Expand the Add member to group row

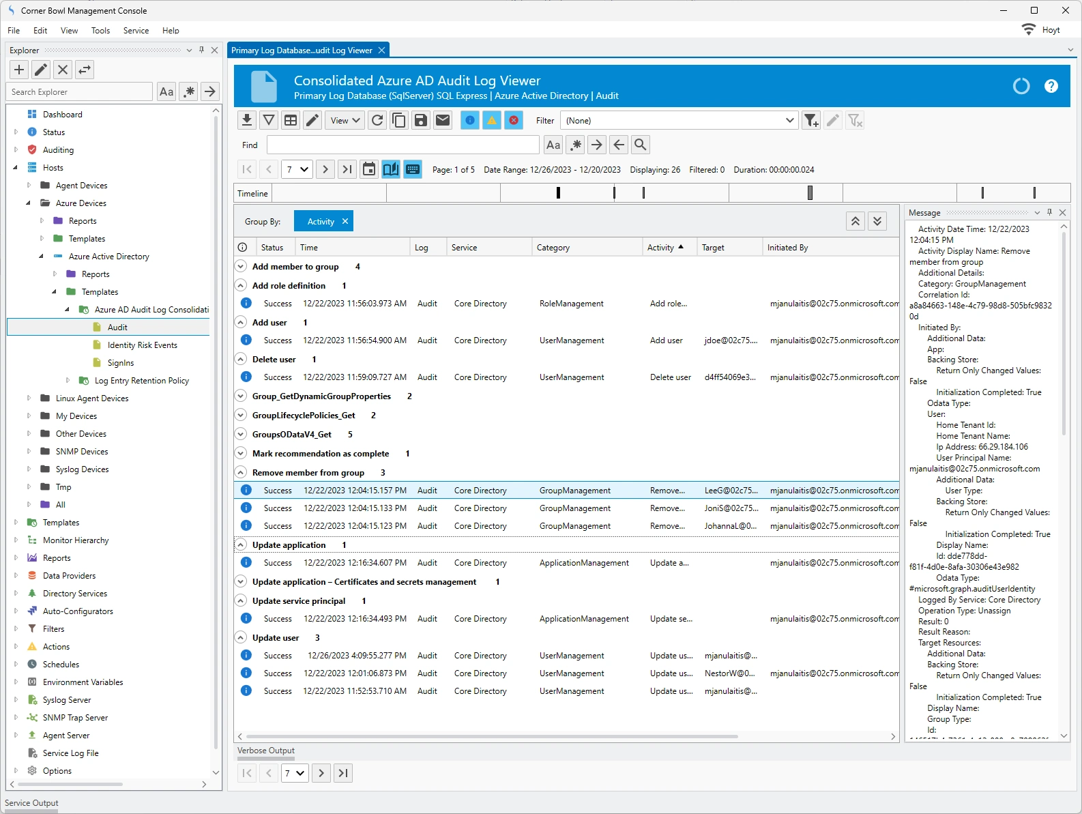pyautogui.click(x=241, y=267)
